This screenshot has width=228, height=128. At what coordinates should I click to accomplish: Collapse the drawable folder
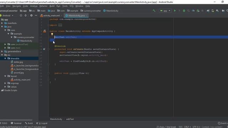pos(5,58)
